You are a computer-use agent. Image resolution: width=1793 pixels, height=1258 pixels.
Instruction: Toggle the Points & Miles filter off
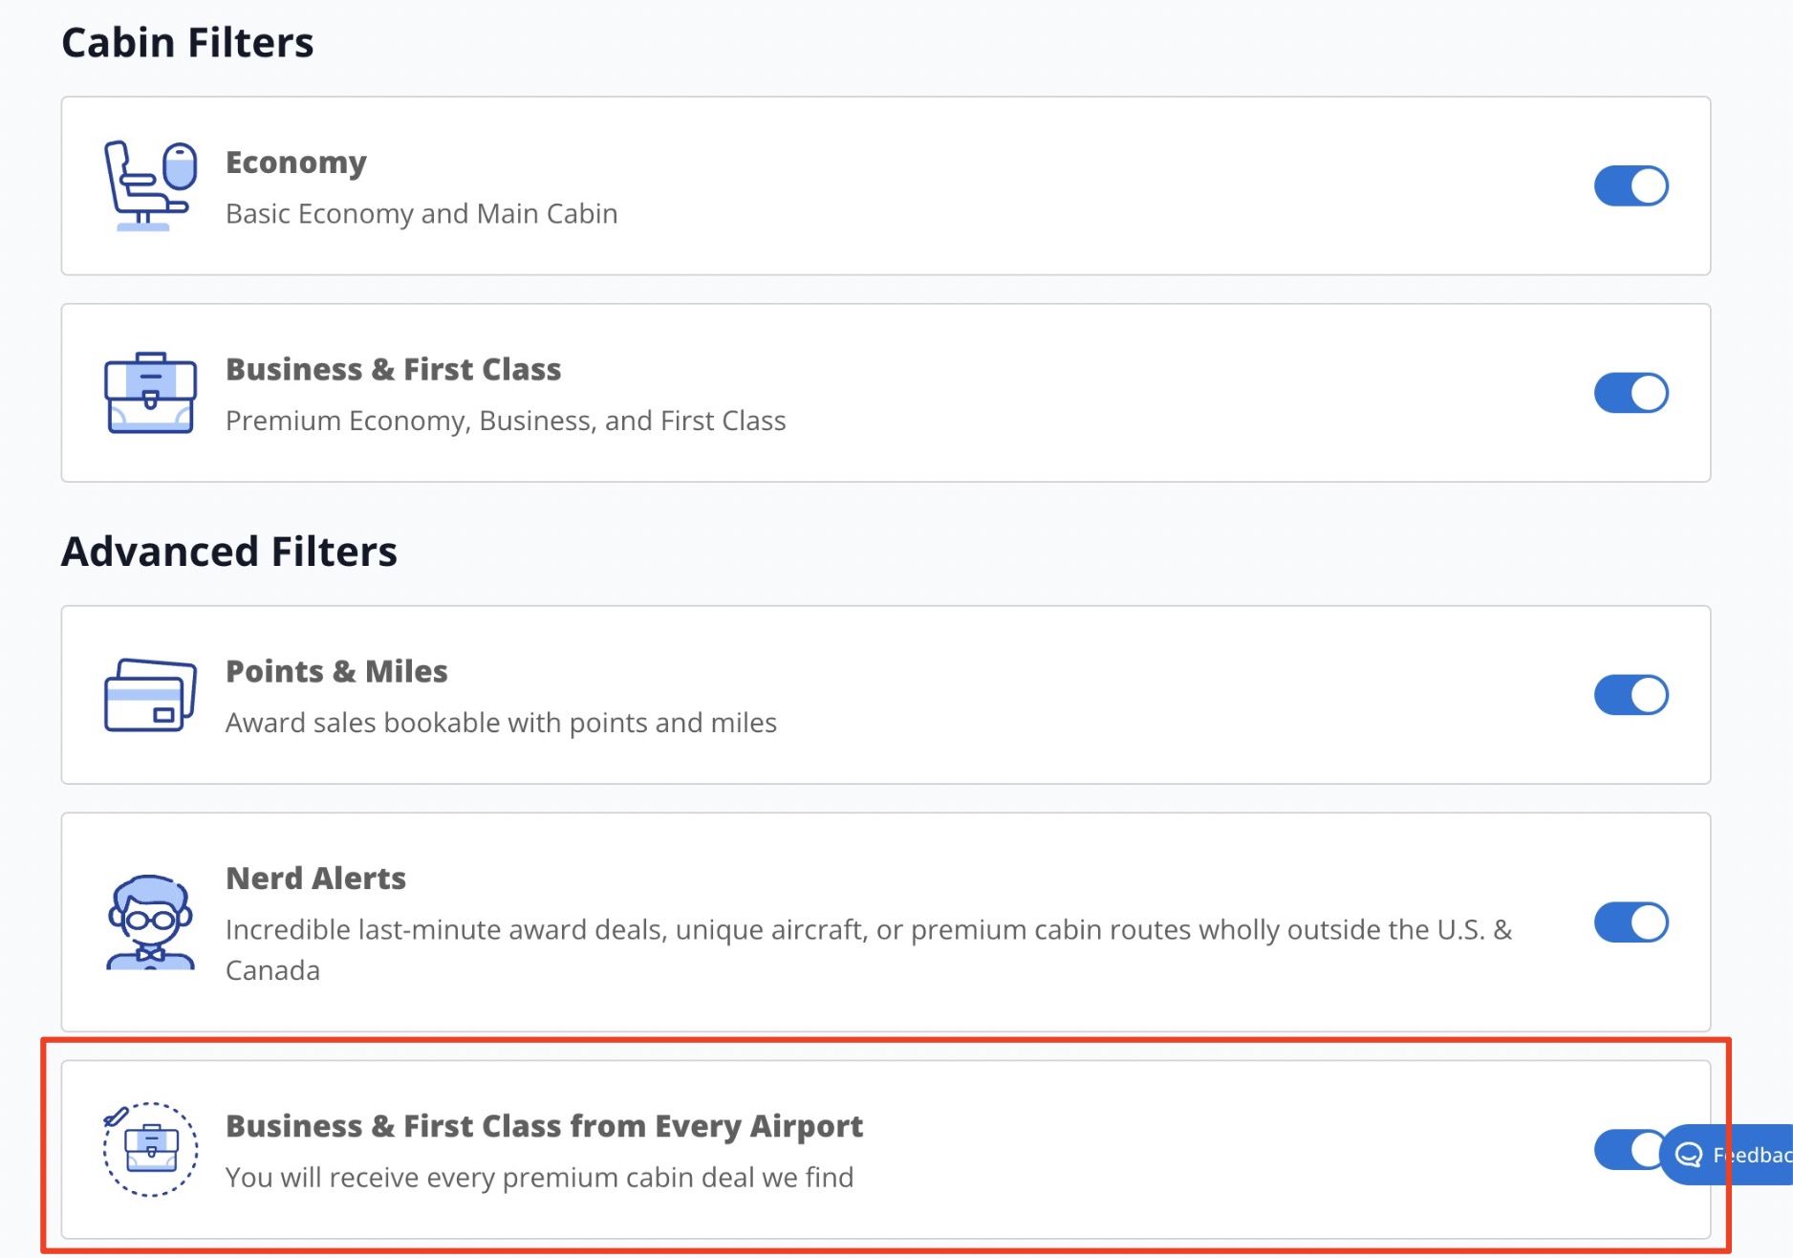1631,695
